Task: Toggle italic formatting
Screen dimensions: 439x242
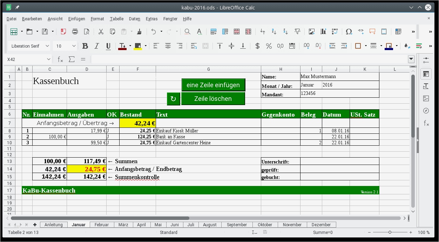Action: (97, 46)
